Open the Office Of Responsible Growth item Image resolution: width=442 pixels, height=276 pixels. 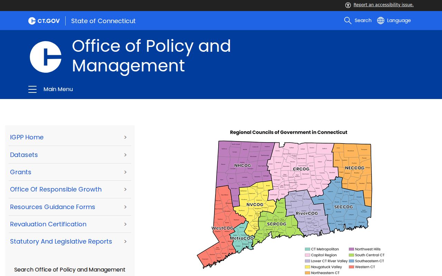pyautogui.click(x=56, y=189)
